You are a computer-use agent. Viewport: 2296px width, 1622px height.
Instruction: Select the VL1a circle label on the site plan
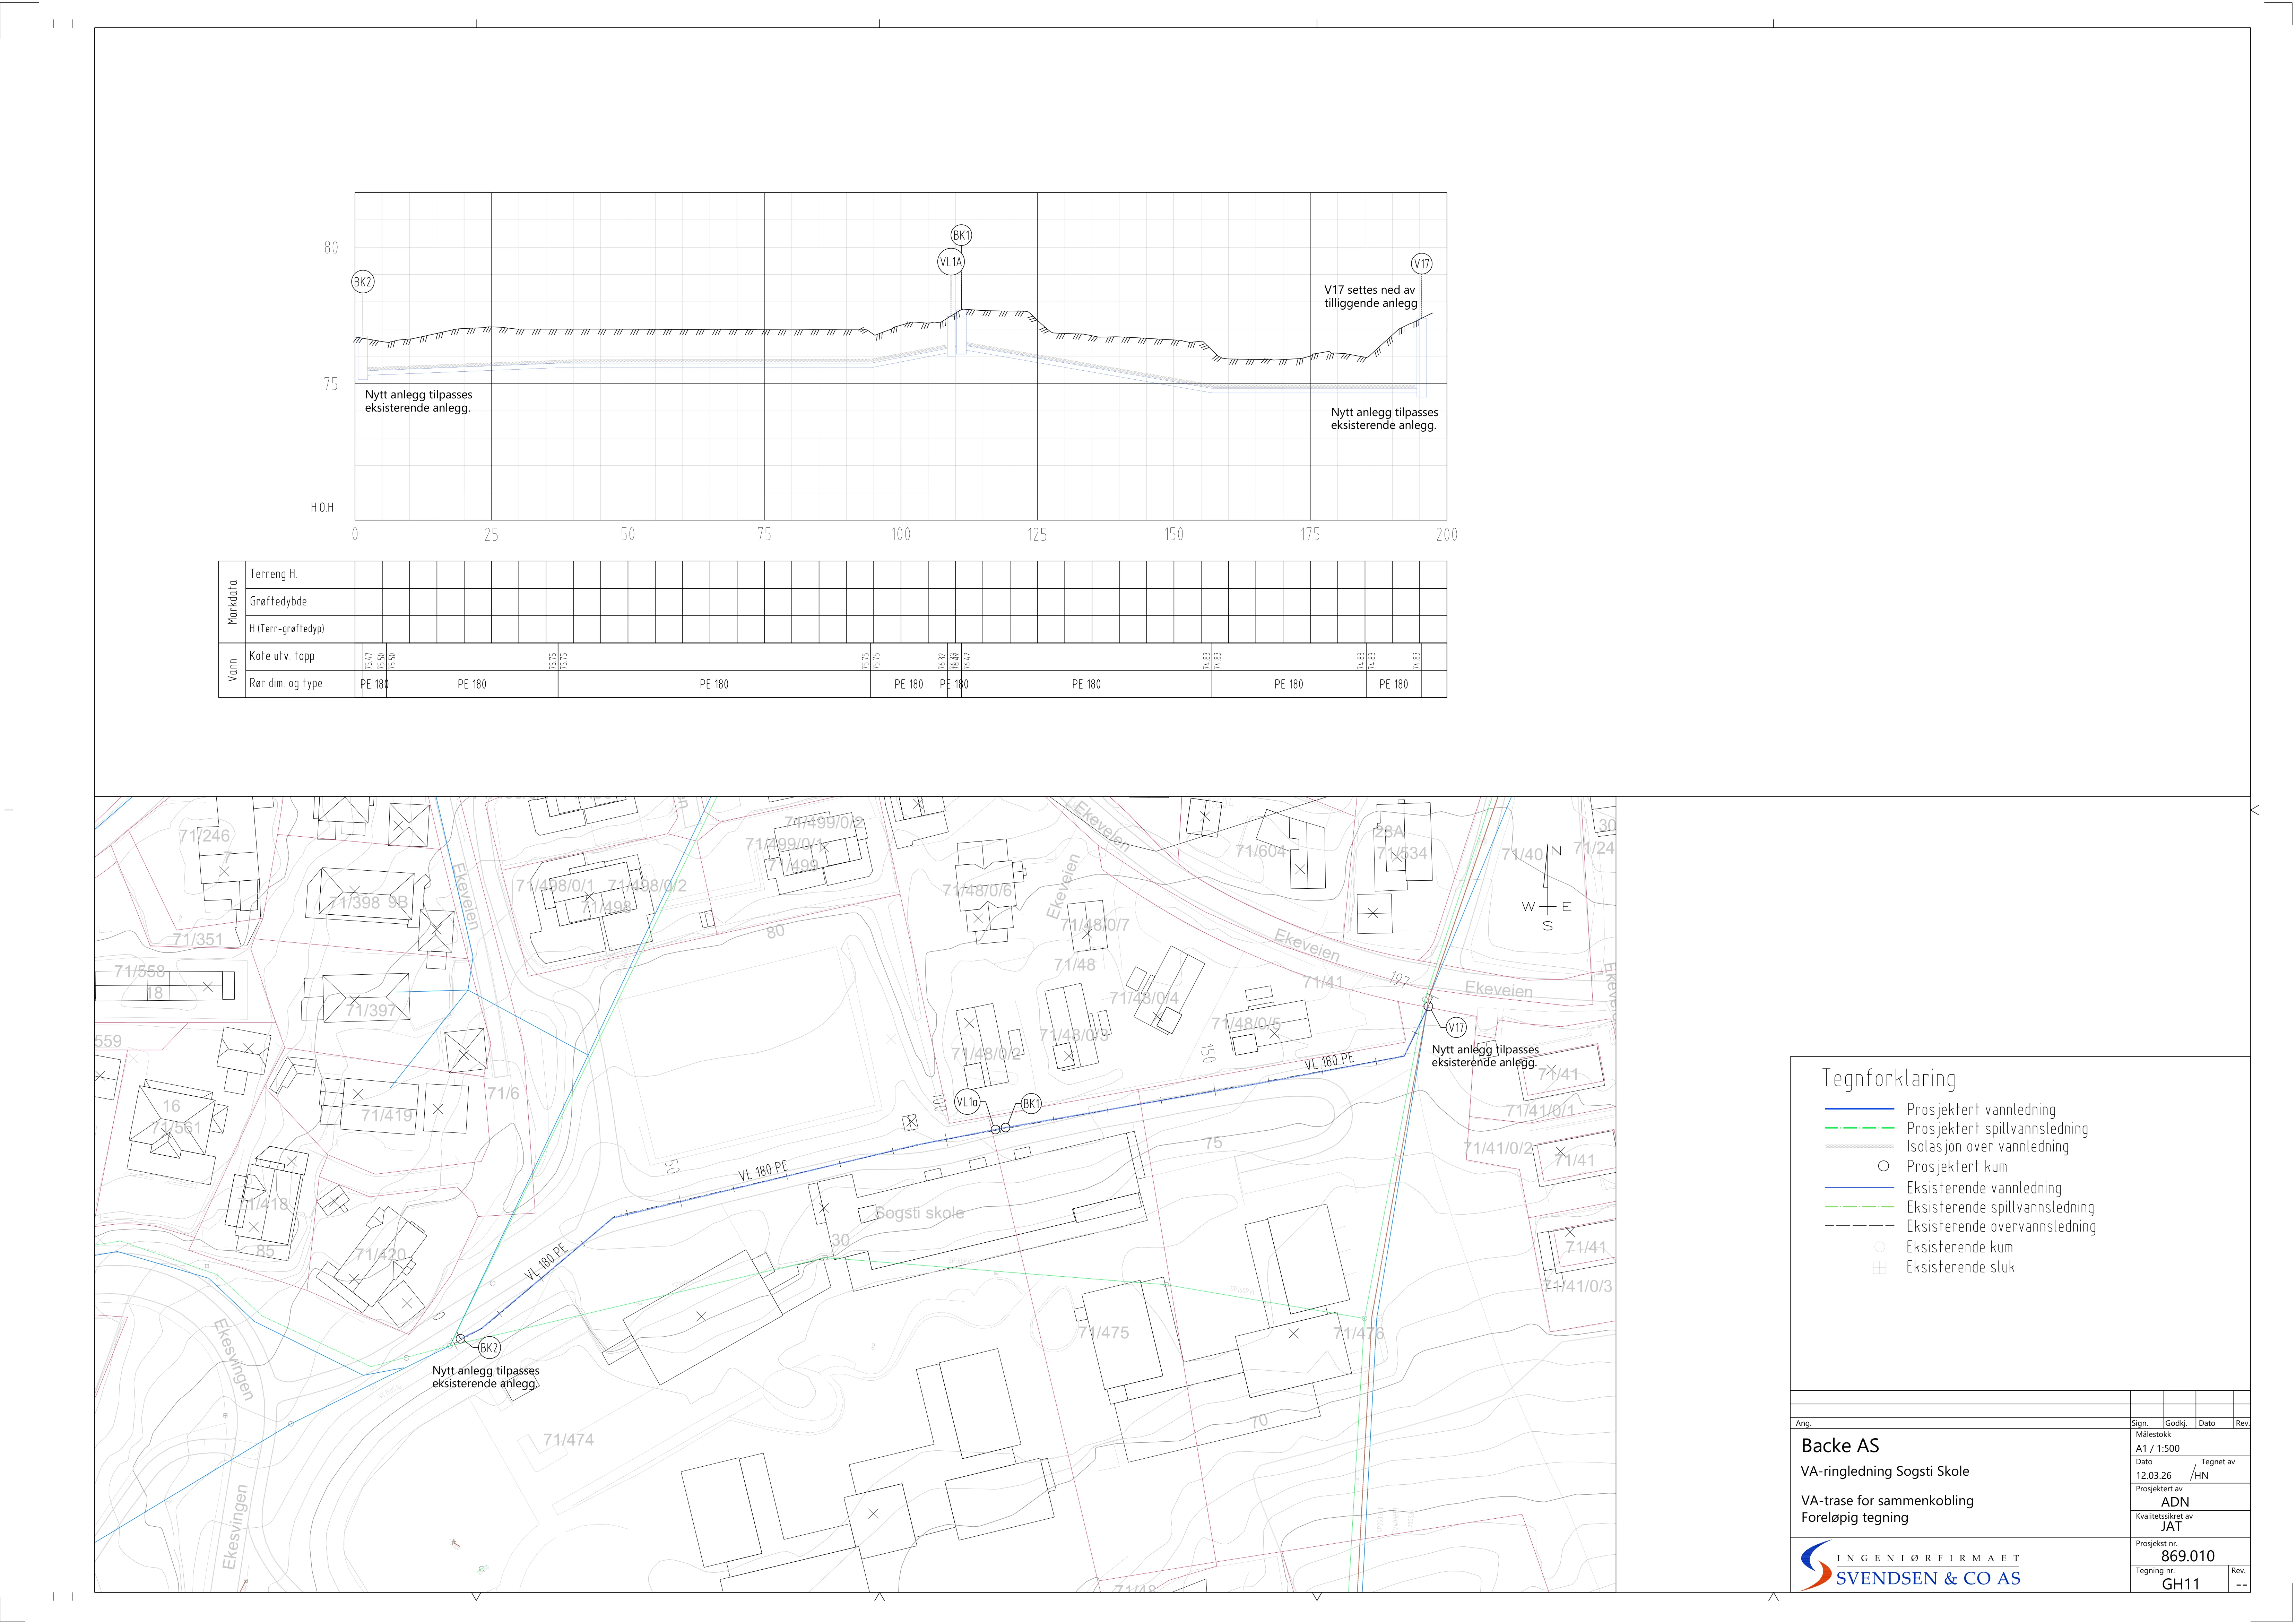point(967,1102)
